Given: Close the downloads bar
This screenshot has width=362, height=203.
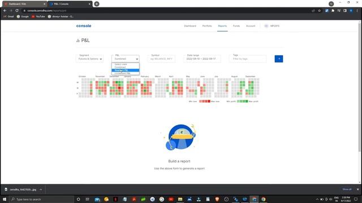Looking at the screenshot, I should click(357, 189).
